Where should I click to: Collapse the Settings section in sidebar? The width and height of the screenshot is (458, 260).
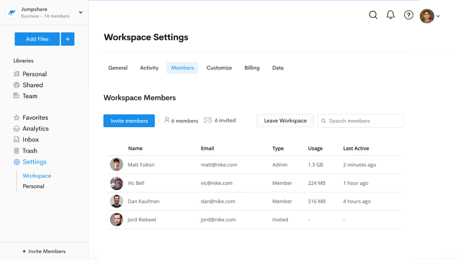34,162
